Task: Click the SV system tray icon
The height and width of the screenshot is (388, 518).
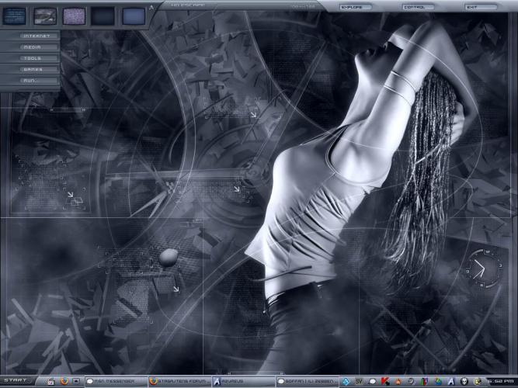Action: tap(359, 381)
